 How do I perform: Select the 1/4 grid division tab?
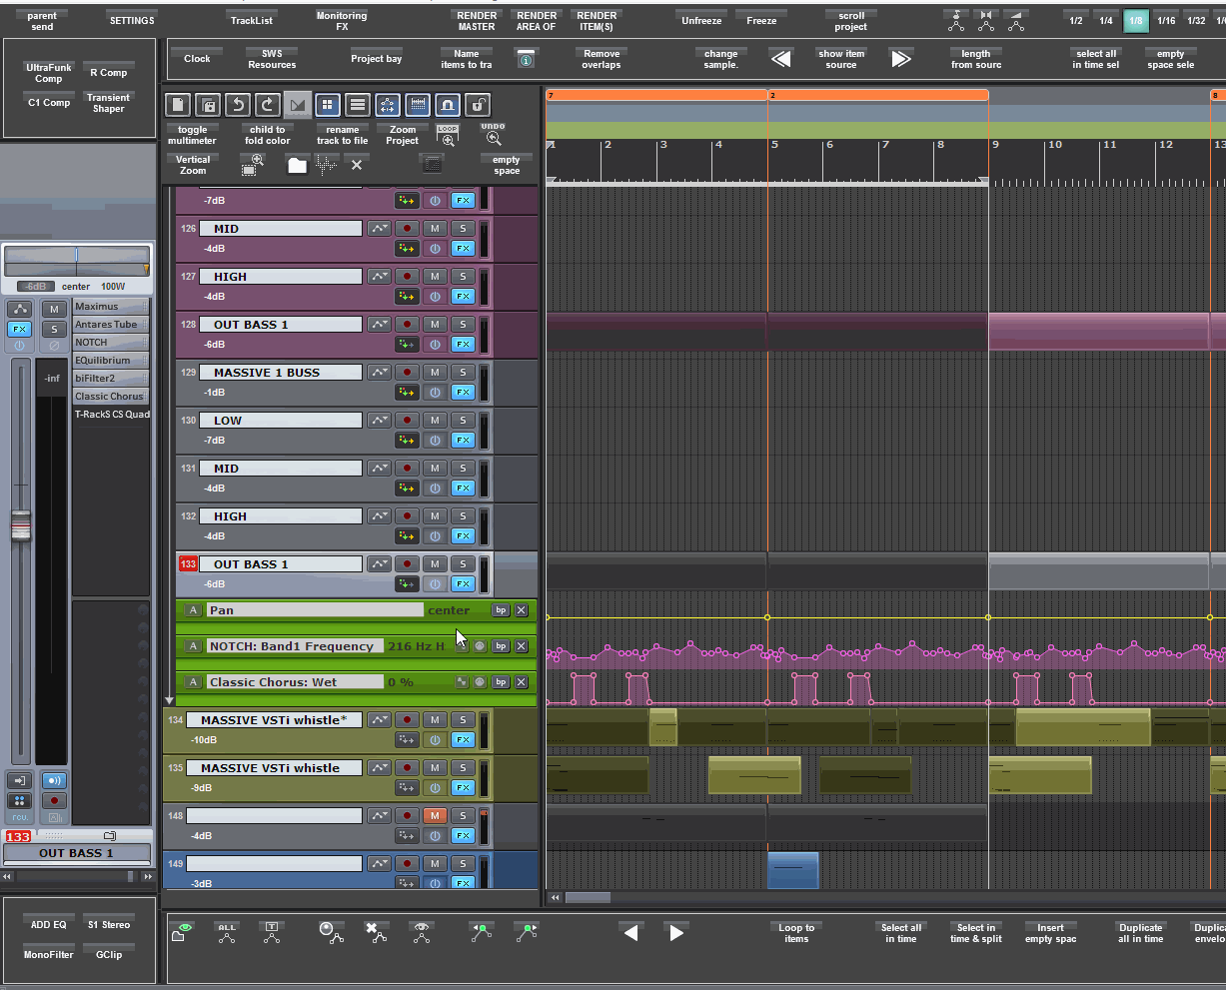point(1106,21)
